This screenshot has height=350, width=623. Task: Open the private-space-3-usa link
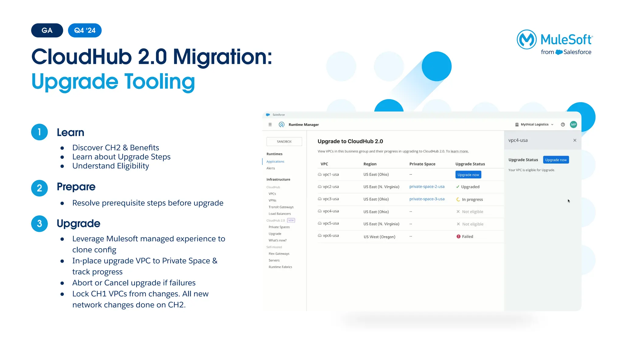[x=427, y=199]
